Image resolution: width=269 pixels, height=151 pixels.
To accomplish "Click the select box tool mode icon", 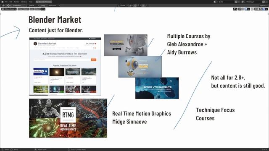I will click(9, 5).
